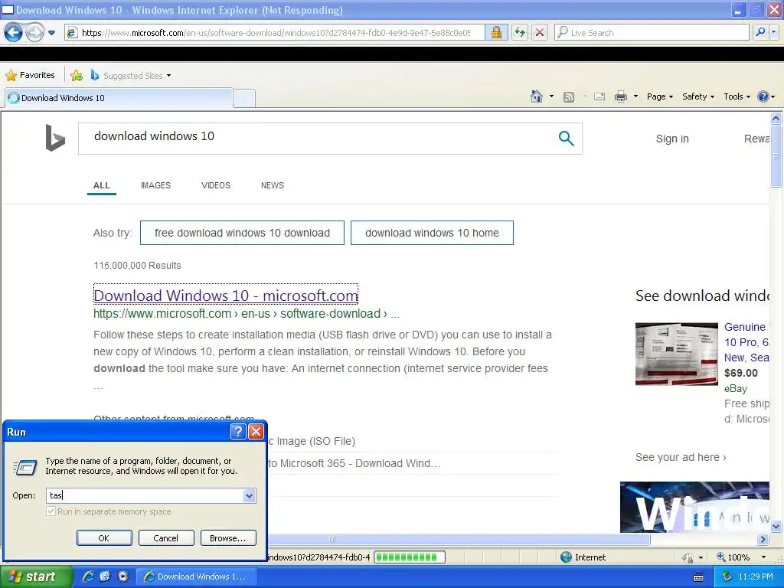Click the Live Search magnifier button
The width and height of the screenshot is (784, 588).
tap(760, 32)
